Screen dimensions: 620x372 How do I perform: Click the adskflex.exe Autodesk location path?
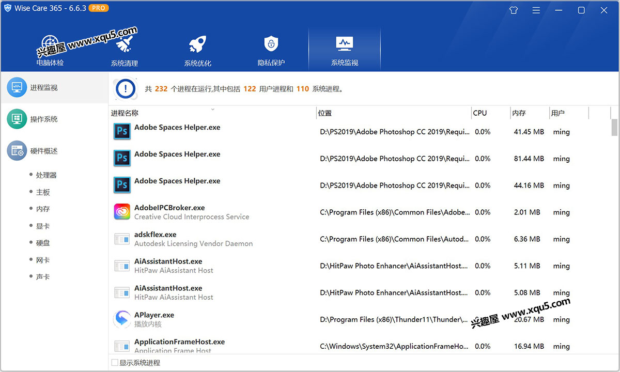pos(394,239)
